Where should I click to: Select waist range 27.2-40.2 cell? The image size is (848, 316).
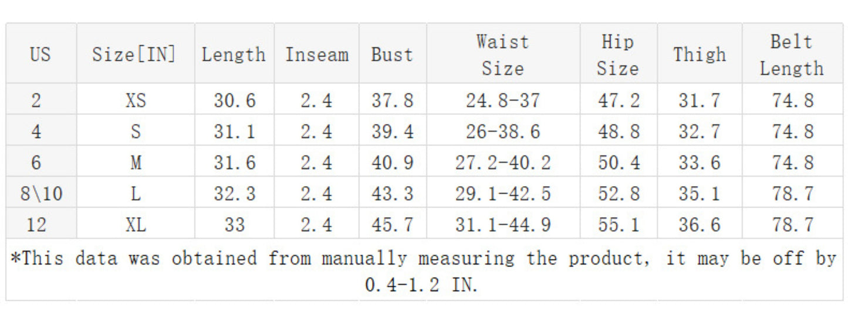(x=503, y=163)
